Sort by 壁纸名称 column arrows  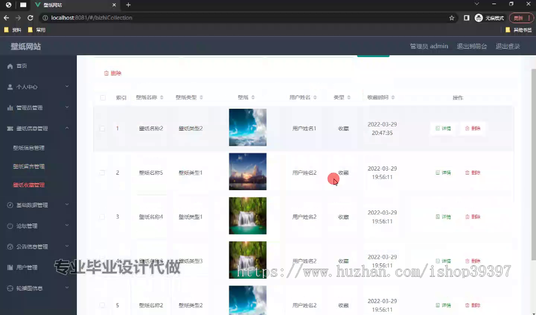pos(161,97)
